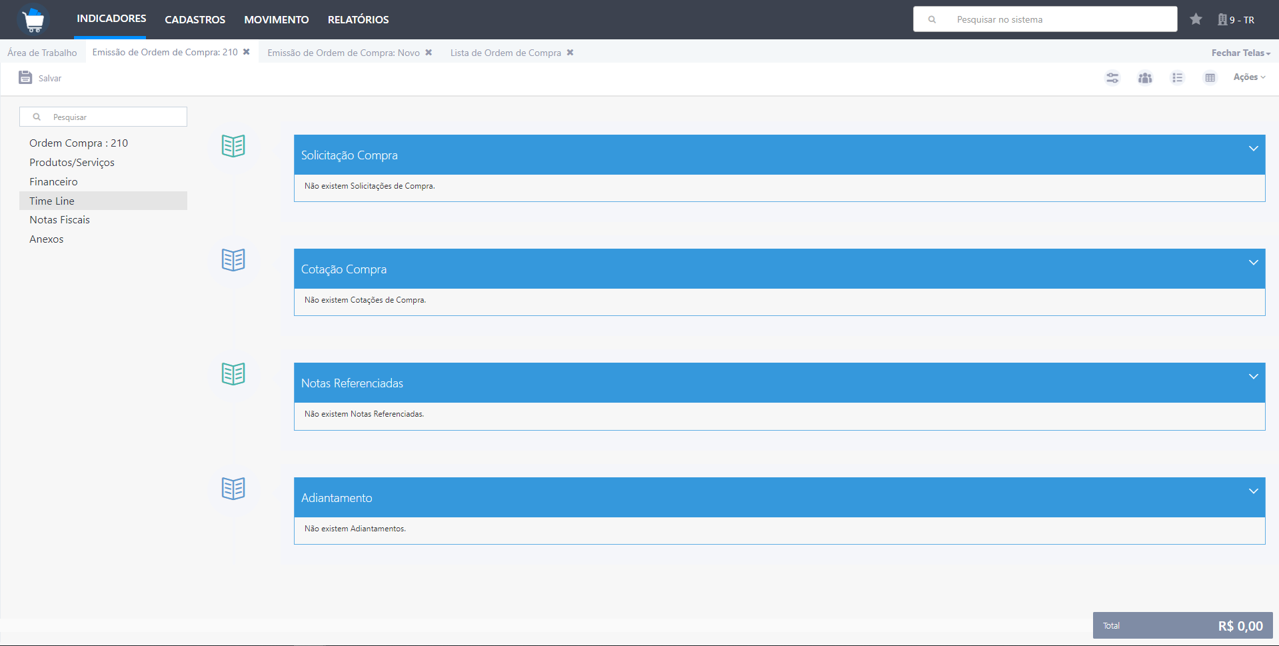Click the table grid toolbar icon

(1210, 78)
